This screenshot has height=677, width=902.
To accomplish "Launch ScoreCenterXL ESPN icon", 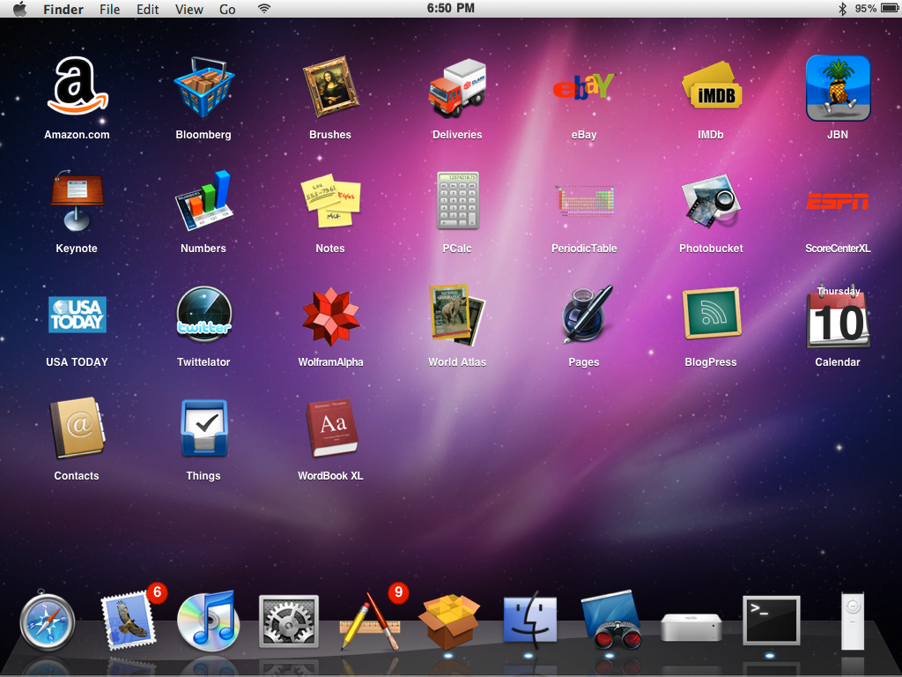I will click(838, 201).
